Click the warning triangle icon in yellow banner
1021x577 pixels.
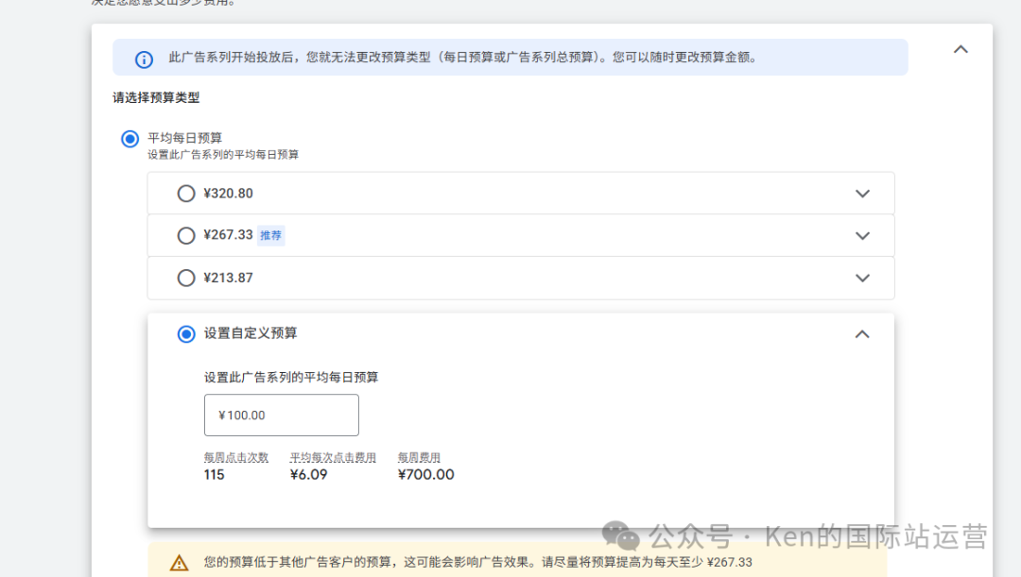pos(179,563)
